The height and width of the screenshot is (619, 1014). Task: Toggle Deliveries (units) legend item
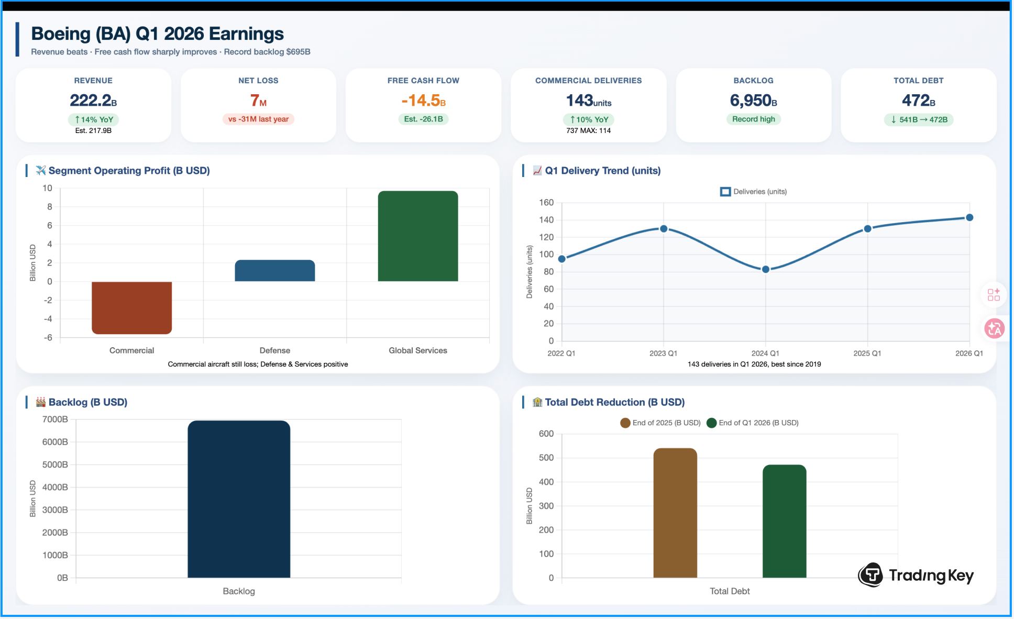coord(754,192)
